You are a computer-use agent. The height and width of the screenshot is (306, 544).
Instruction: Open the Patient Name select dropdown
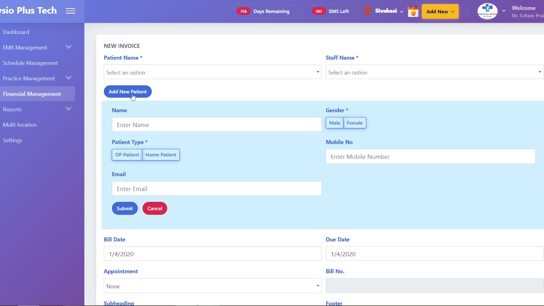(212, 72)
